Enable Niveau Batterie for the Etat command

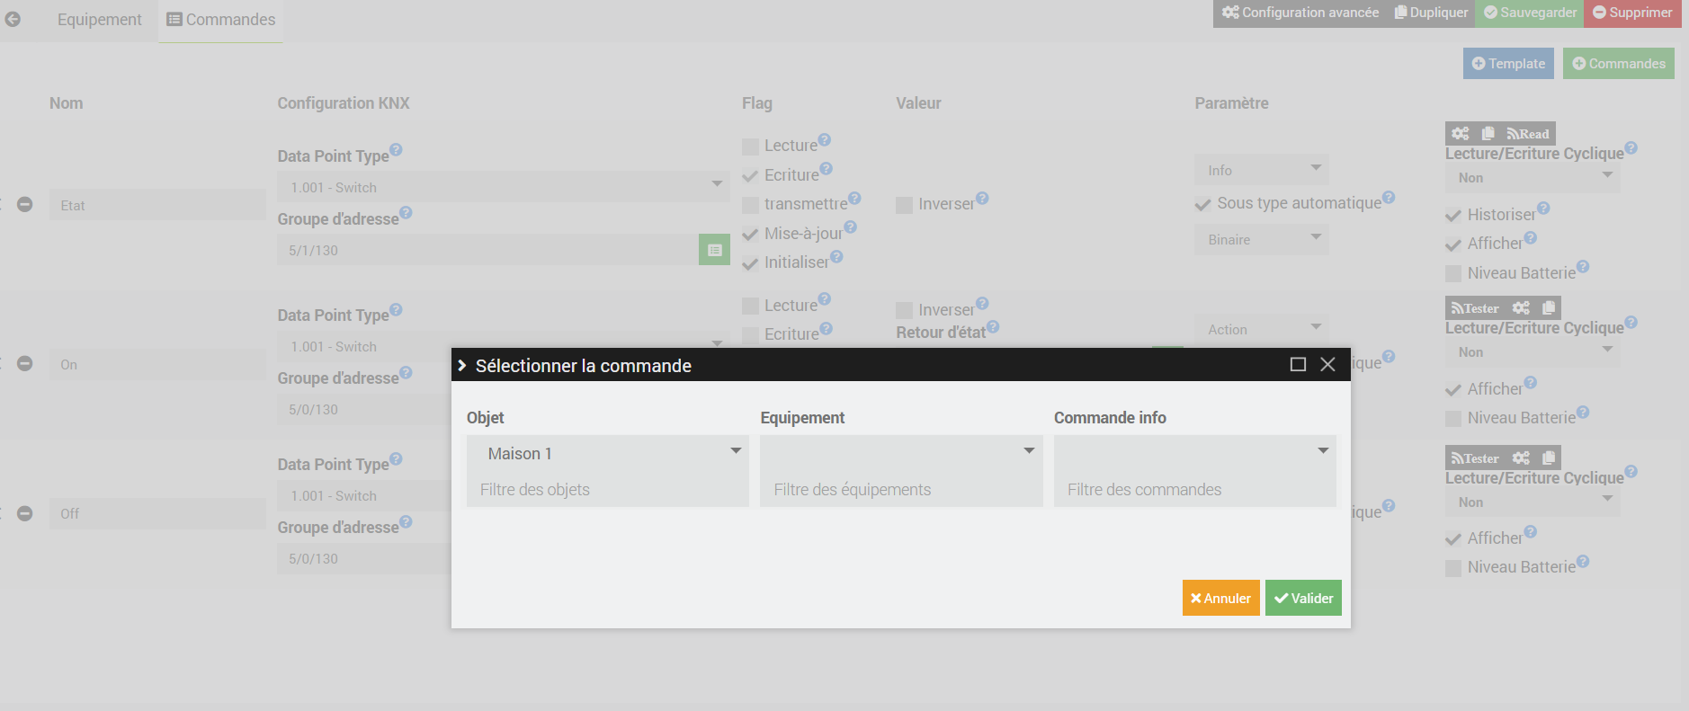(x=1453, y=273)
